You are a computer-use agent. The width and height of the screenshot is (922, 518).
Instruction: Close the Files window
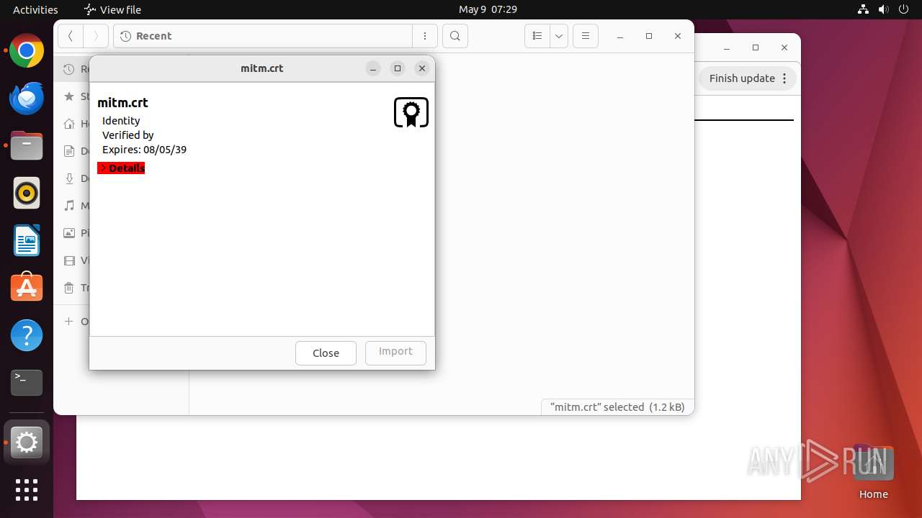(678, 36)
